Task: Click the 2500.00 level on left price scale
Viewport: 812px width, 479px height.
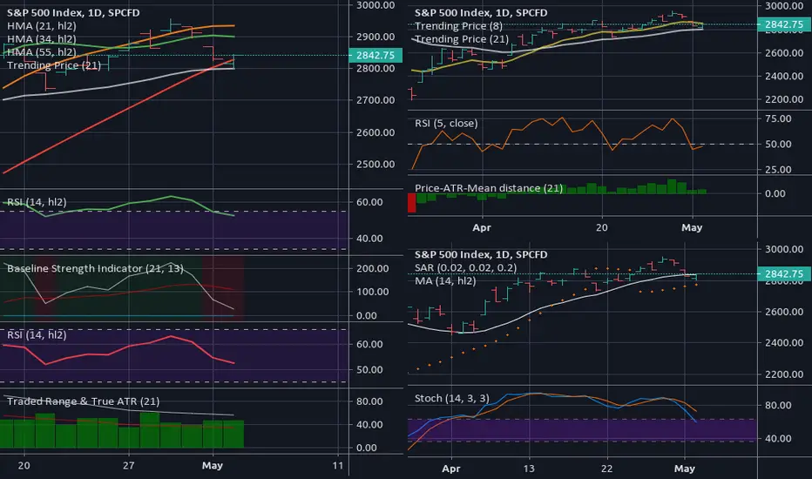Action: 376,164
